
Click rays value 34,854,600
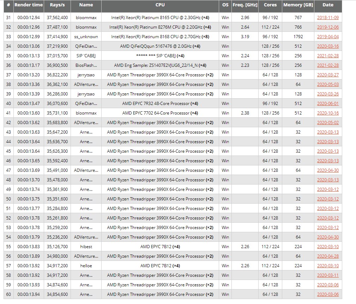click(x=57, y=294)
